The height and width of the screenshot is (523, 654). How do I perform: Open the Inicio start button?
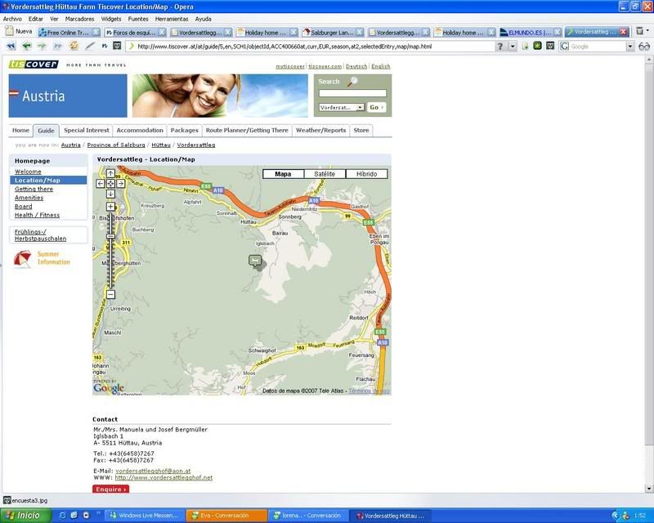point(26,516)
